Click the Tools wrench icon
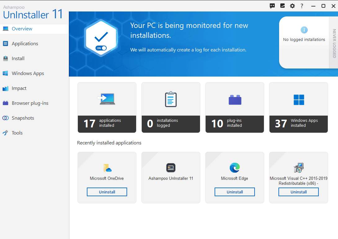 pos(6,133)
